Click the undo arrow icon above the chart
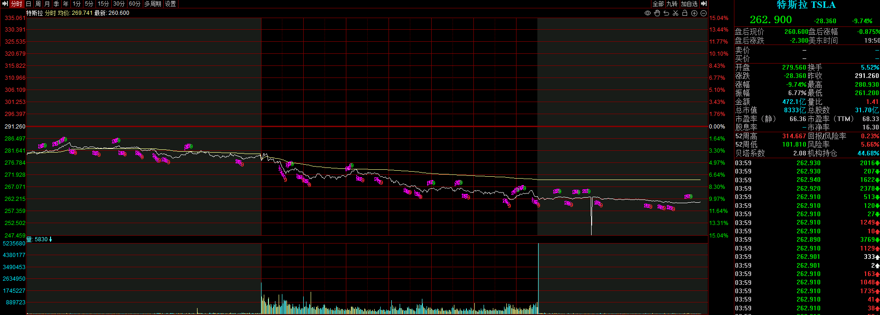Screen dimensions: 880x315 666,13
